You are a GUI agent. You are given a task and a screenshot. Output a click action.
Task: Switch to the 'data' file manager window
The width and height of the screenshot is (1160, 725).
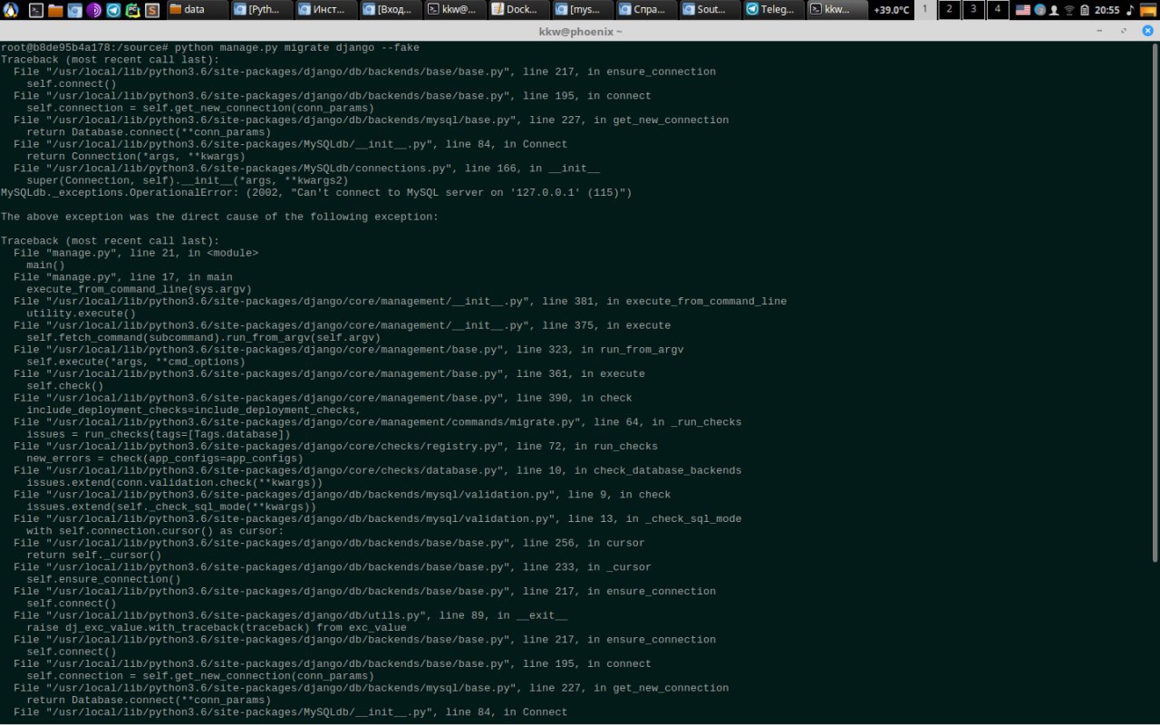197,10
